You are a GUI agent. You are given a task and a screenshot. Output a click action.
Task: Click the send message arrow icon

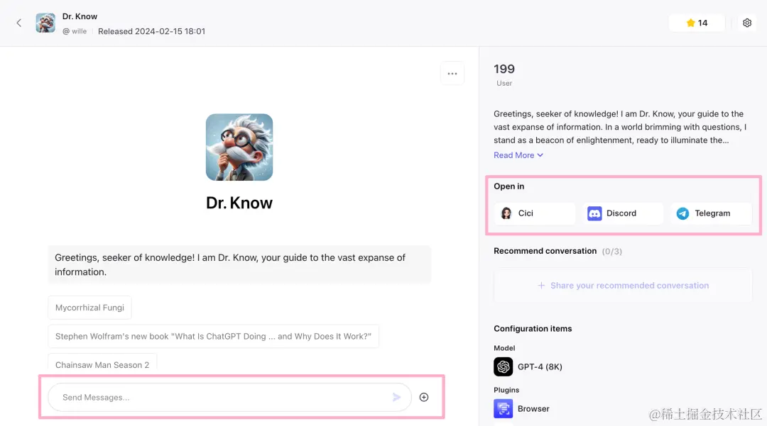[x=396, y=397]
